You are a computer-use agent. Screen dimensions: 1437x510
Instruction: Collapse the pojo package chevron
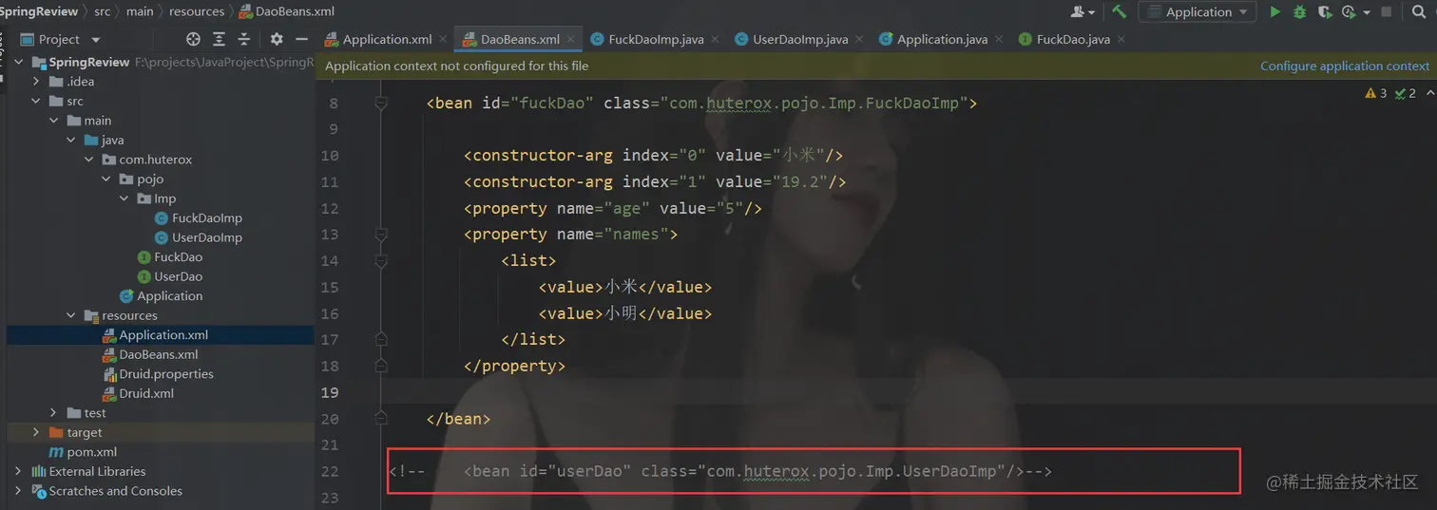[x=106, y=179]
